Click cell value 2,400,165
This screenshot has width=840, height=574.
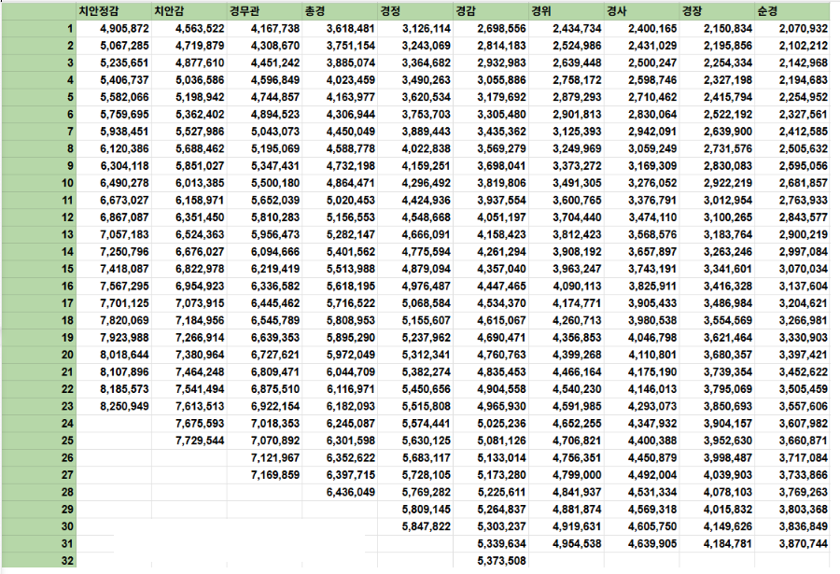pyautogui.click(x=652, y=29)
